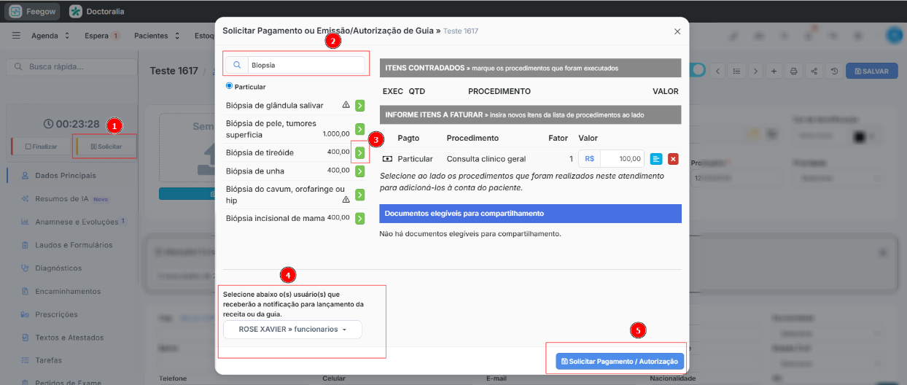Click green arrow next to Biópsia de tireóide
The height and width of the screenshot is (385, 907).
tap(360, 152)
